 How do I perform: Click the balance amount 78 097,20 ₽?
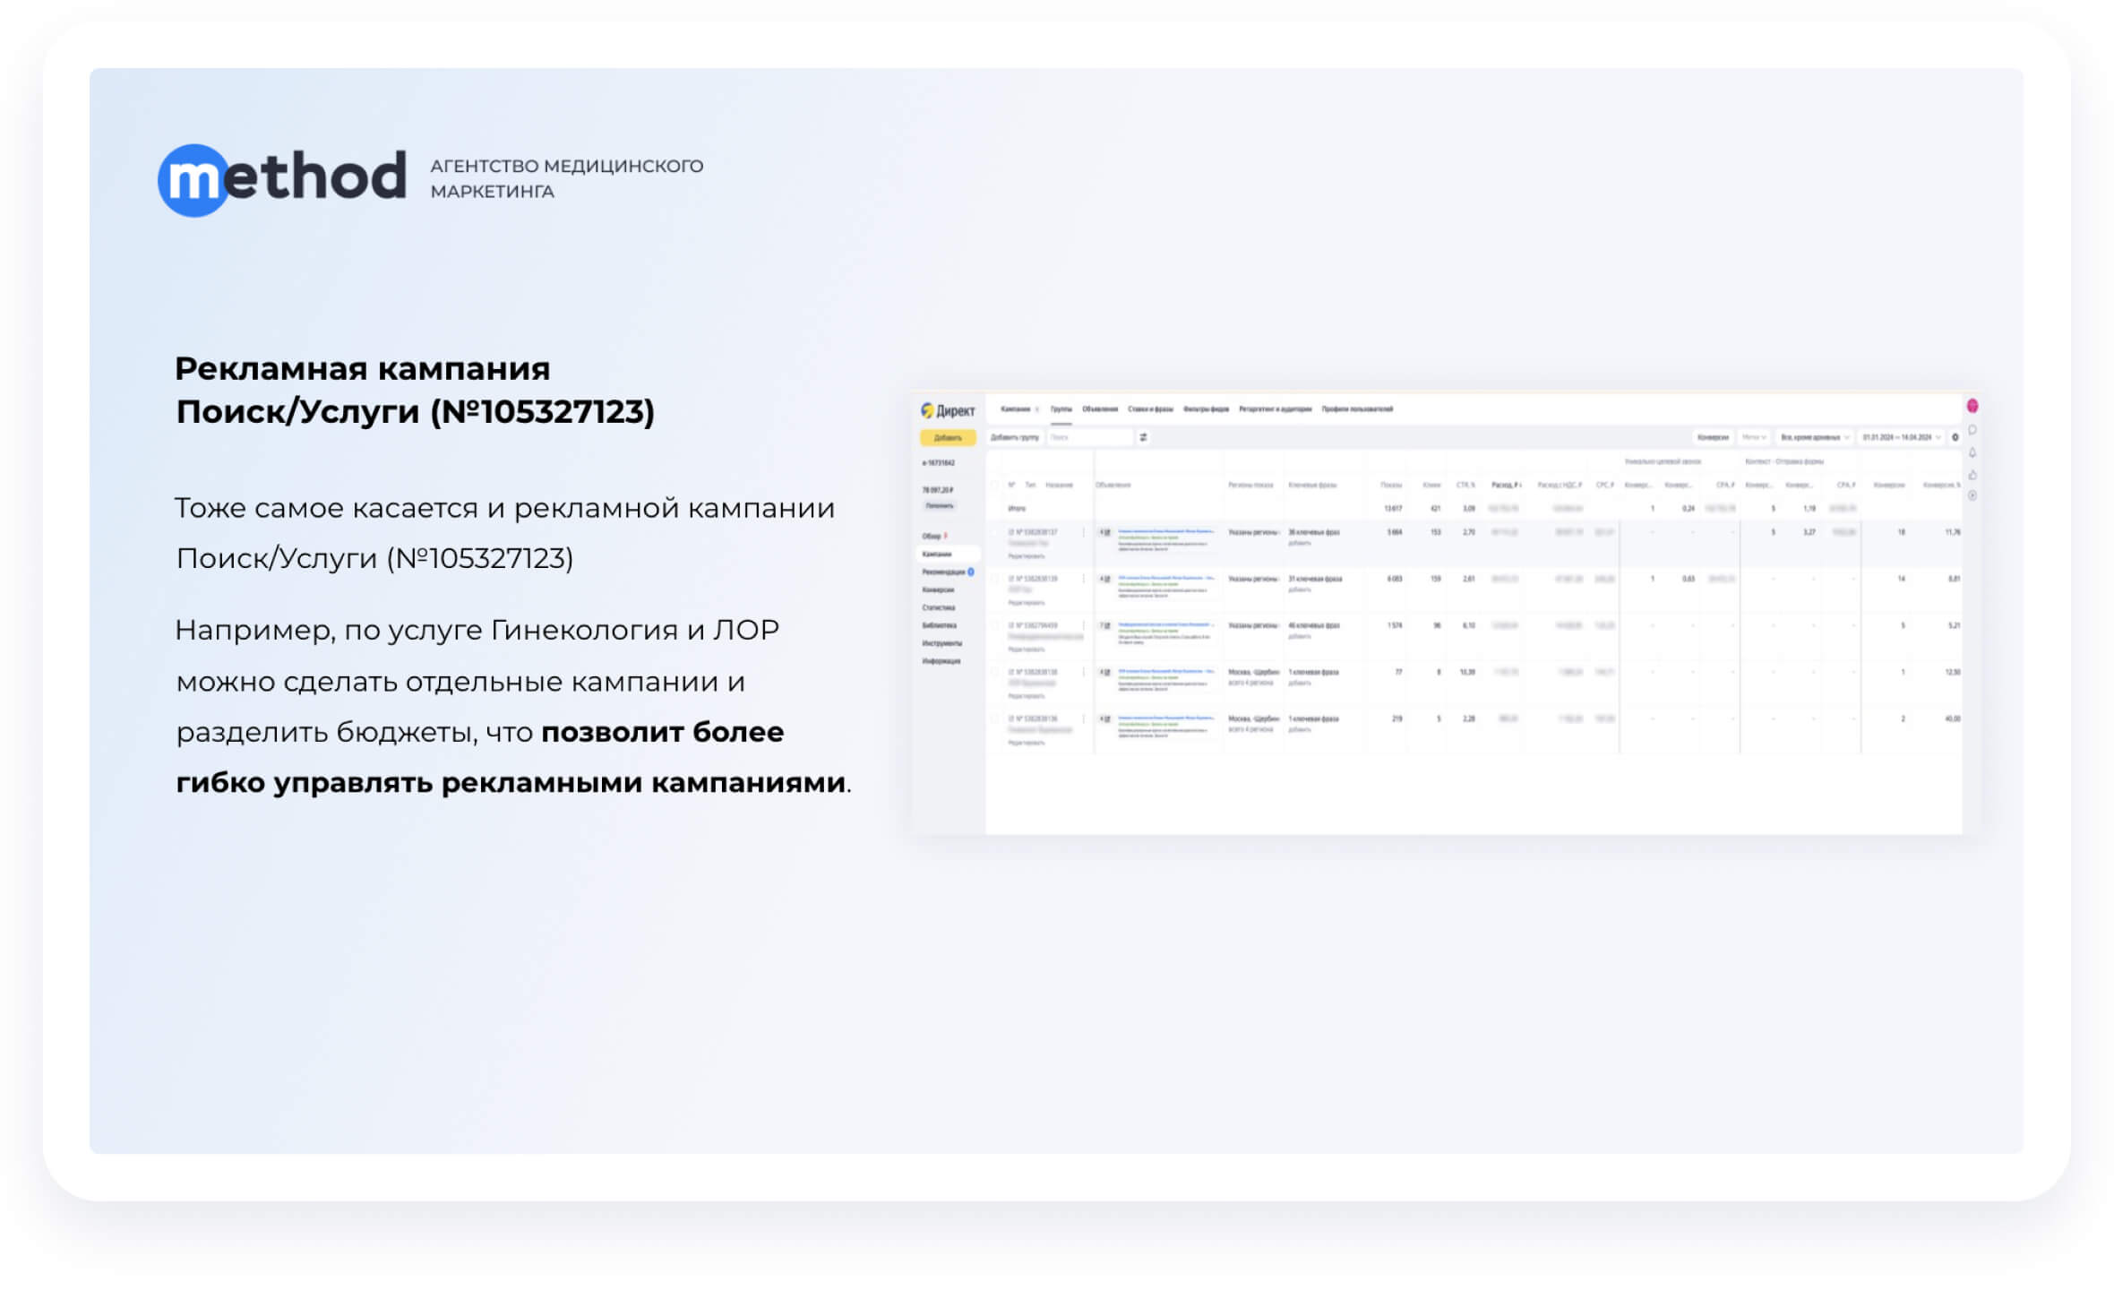pos(938,490)
